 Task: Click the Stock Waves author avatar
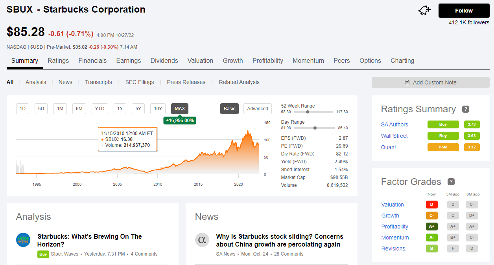coord(23,240)
